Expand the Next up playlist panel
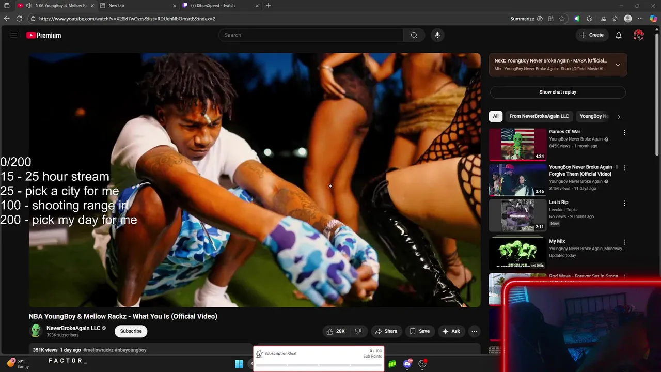The height and width of the screenshot is (372, 661). [x=618, y=65]
